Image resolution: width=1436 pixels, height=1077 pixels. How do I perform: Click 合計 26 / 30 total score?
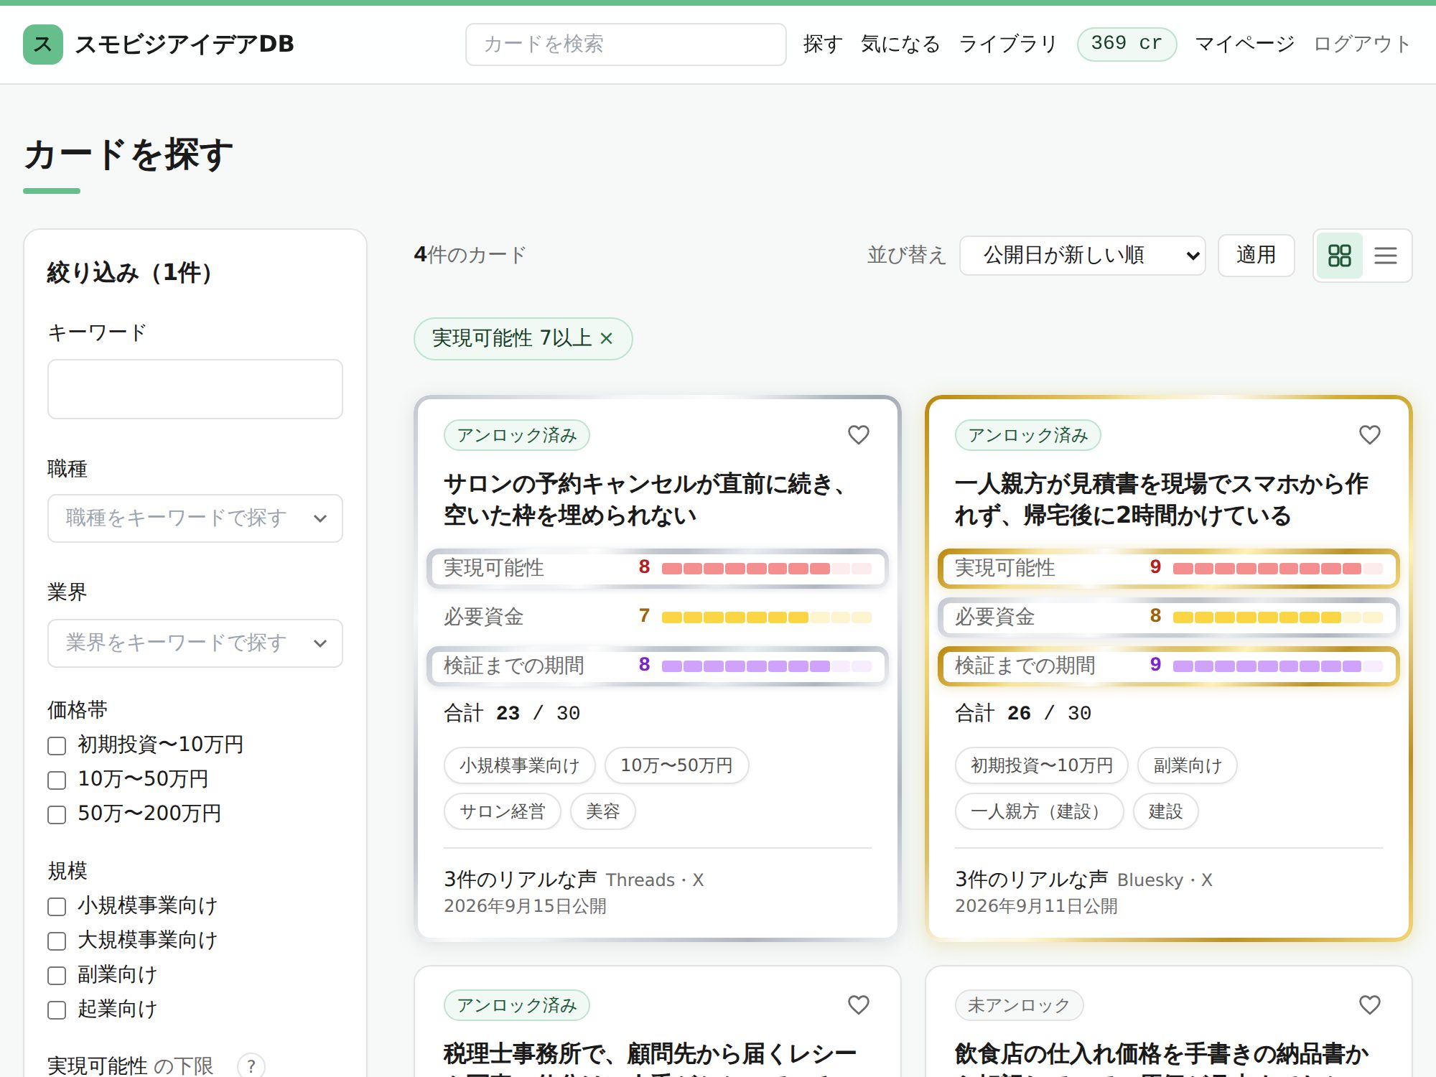coord(1023,713)
